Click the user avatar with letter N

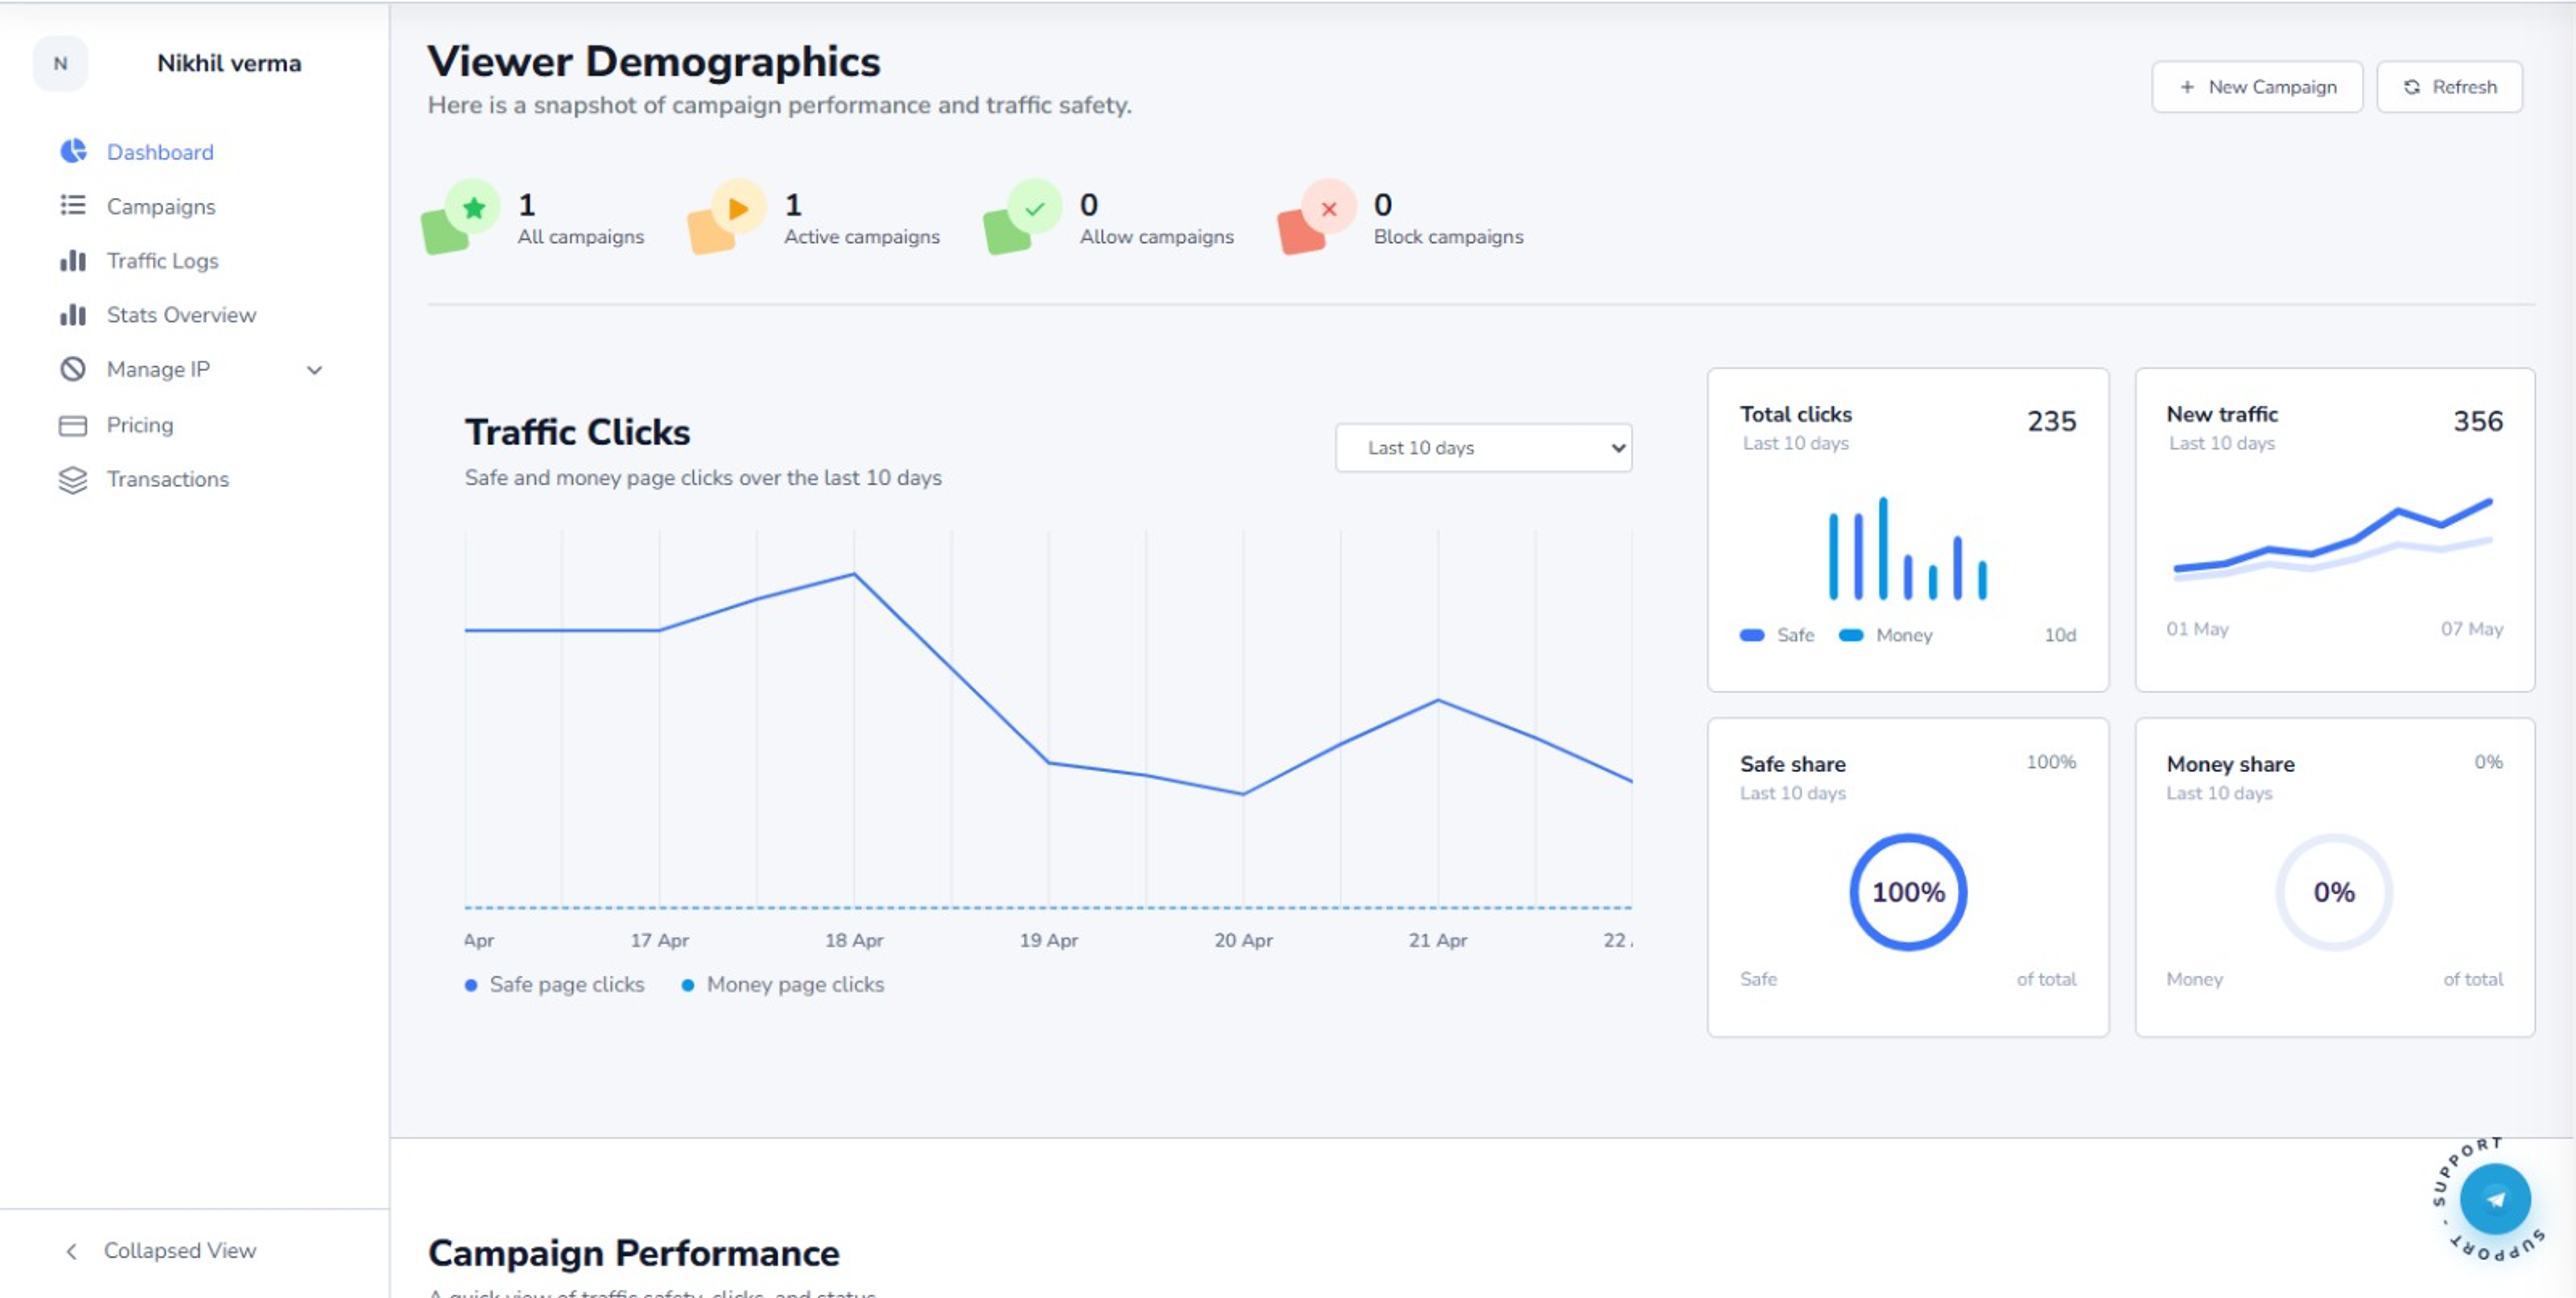coord(60,63)
